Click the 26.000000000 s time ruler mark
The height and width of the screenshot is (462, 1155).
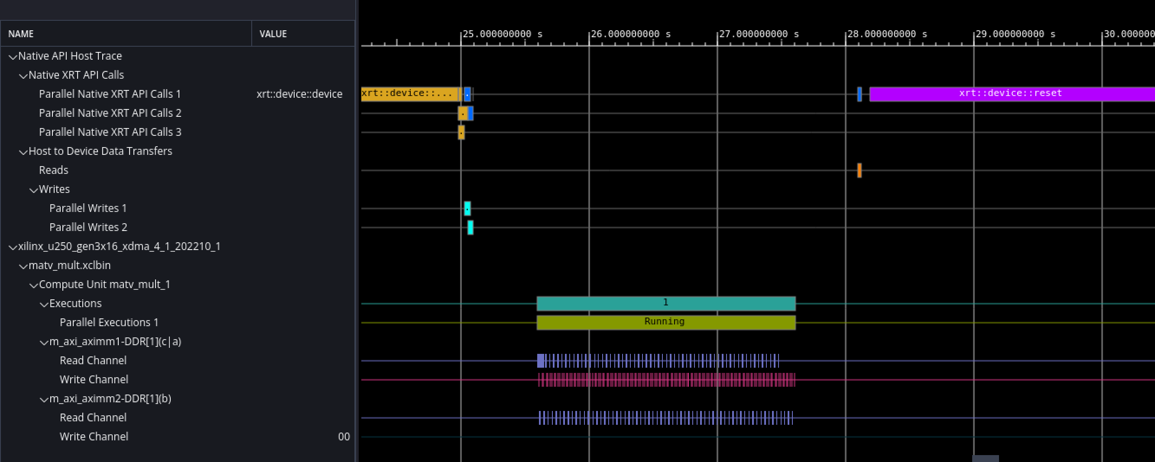click(x=630, y=34)
